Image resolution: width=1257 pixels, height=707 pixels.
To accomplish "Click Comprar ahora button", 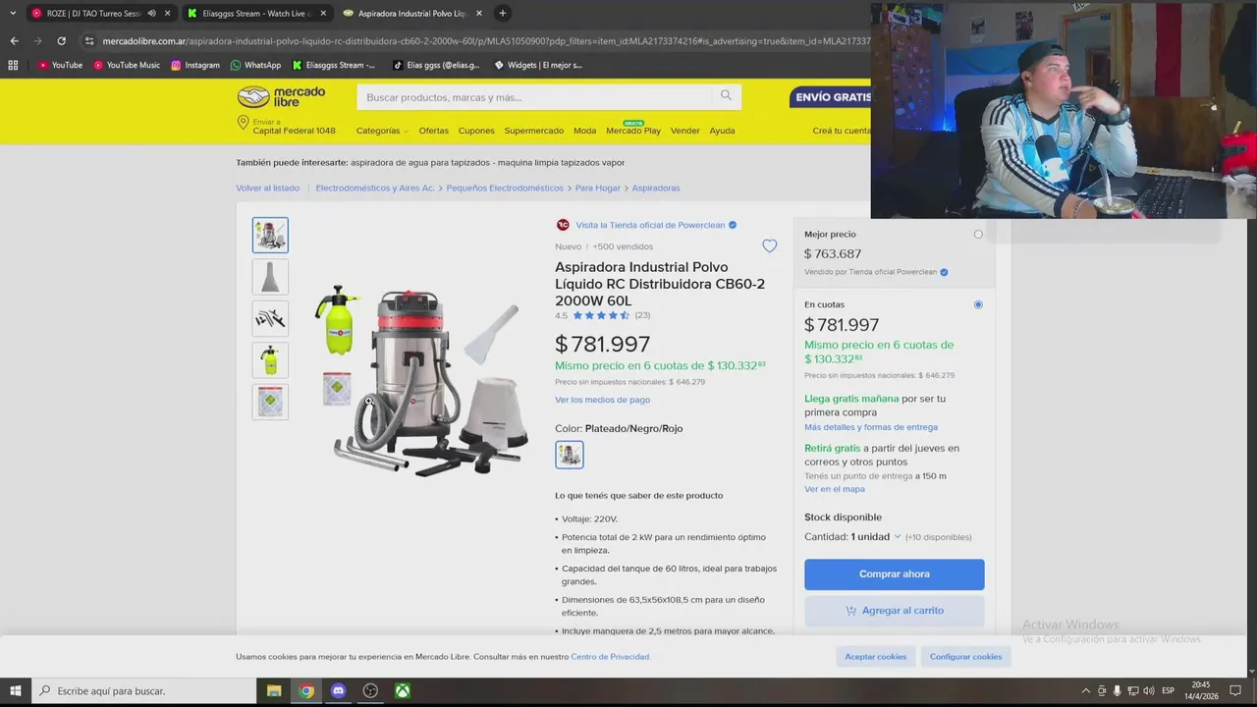I will pos(894,574).
